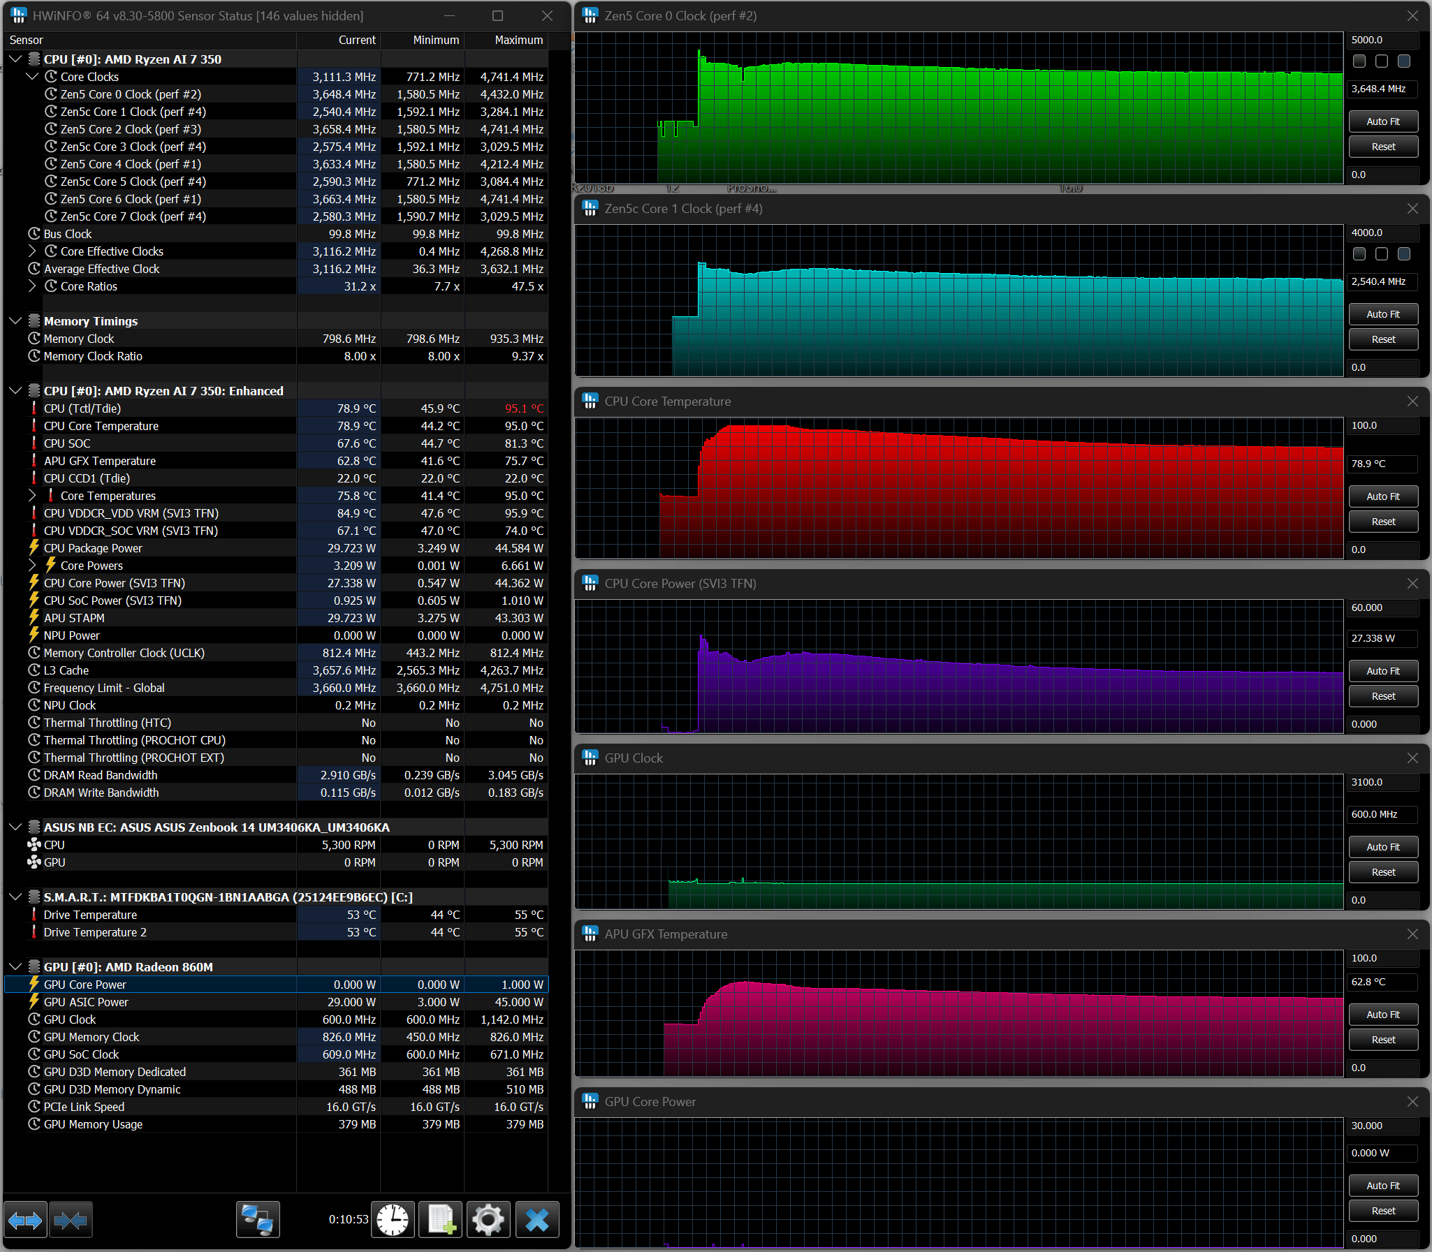Viewport: 1432px width, 1252px height.
Task: Click the Sensor column header
Action: coord(27,40)
